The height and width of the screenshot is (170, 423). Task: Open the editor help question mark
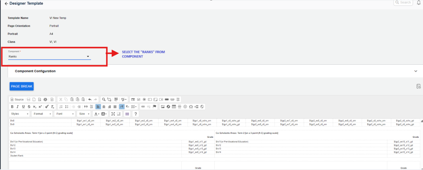pos(135,113)
